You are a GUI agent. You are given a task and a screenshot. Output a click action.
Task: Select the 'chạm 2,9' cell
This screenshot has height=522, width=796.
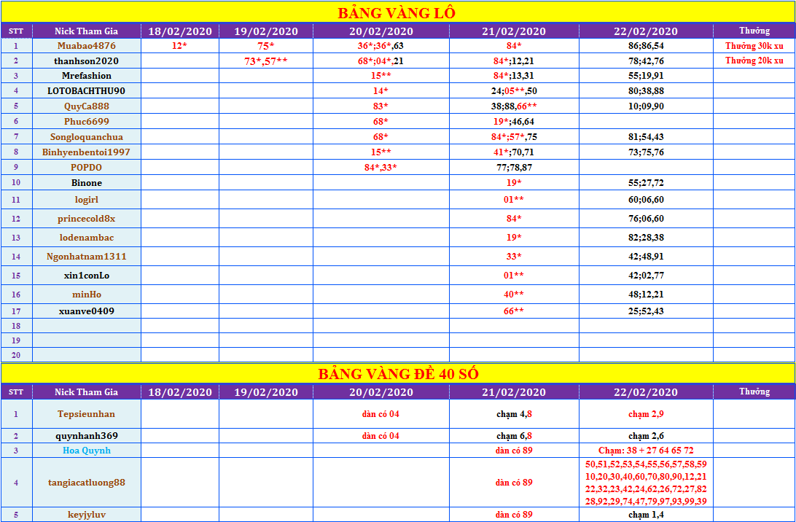click(646, 414)
